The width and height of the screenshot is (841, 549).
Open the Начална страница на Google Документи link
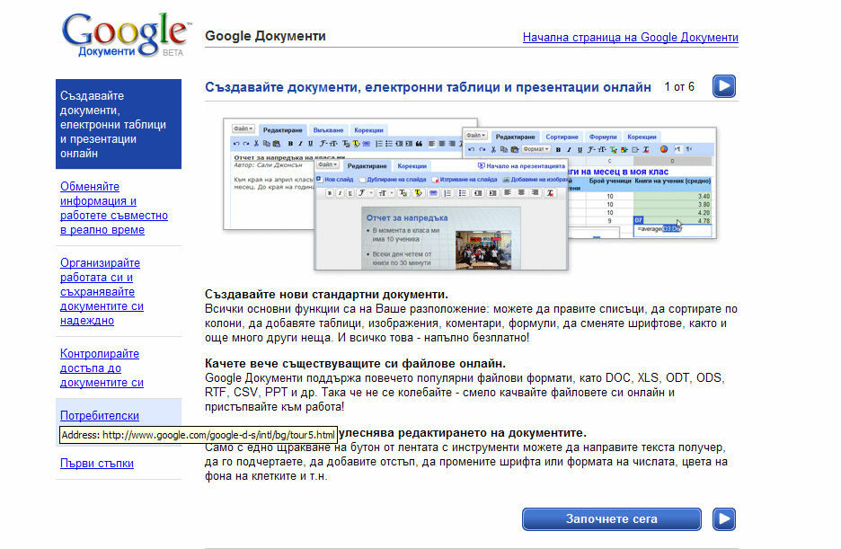pyautogui.click(x=630, y=38)
